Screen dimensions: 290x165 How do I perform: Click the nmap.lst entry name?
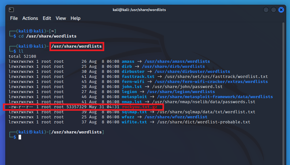132,102
